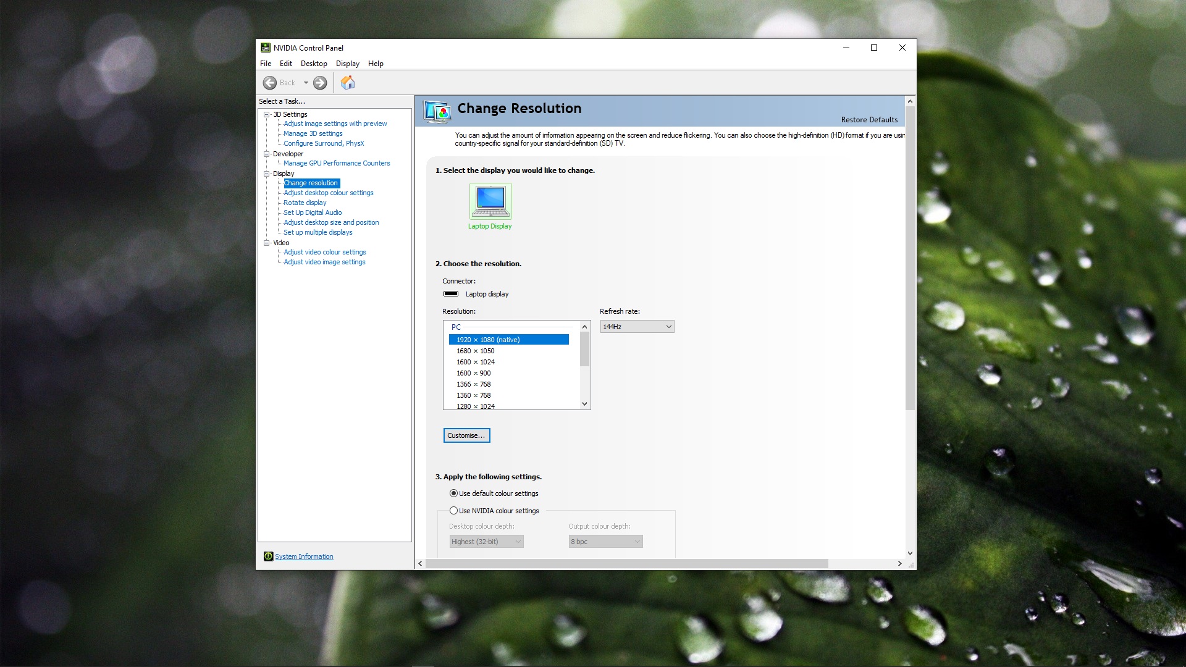Image resolution: width=1186 pixels, height=667 pixels.
Task: Click horizontal scrollbar right arrow
Action: [x=899, y=563]
